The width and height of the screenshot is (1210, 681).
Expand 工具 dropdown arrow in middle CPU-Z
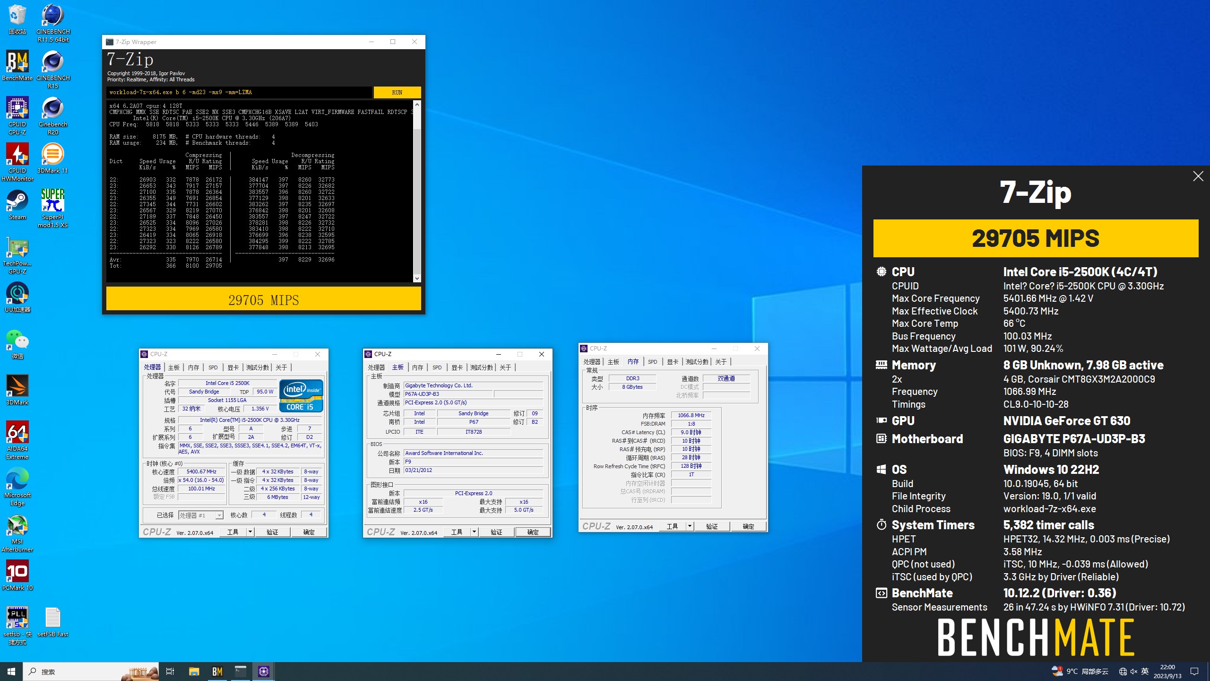474,532
